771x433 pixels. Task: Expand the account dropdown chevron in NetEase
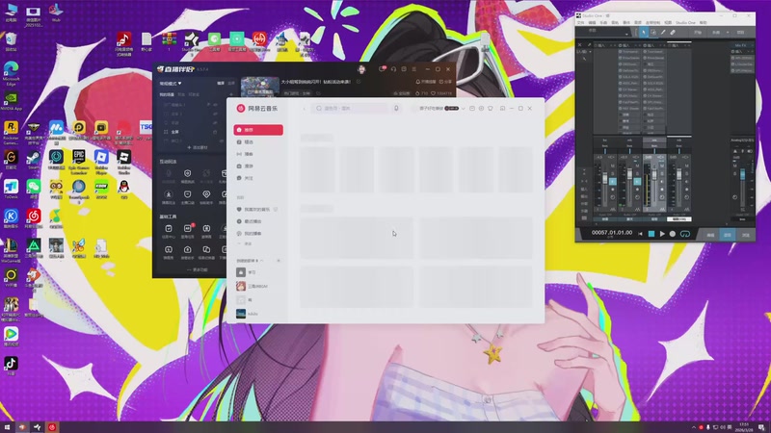pos(464,109)
